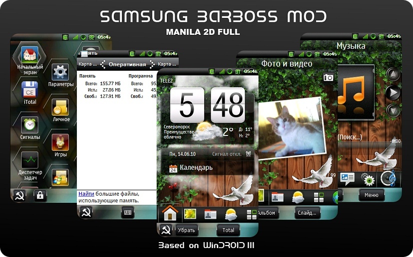Open the orange music note album art
The width and height of the screenshot is (413, 257).
pos(355,92)
